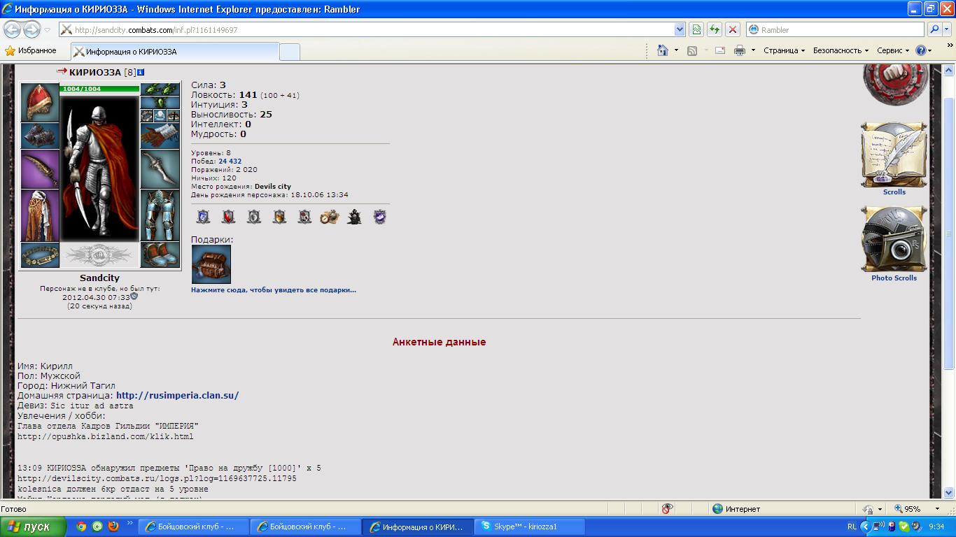Screen dimensions: 956x537
Task: Expand the Print options dropdown arrow
Action: click(753, 50)
